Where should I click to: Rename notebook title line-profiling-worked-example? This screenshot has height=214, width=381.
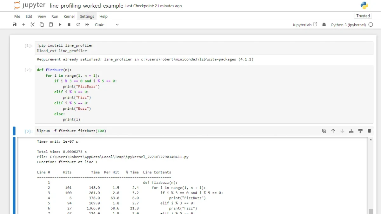86,6
